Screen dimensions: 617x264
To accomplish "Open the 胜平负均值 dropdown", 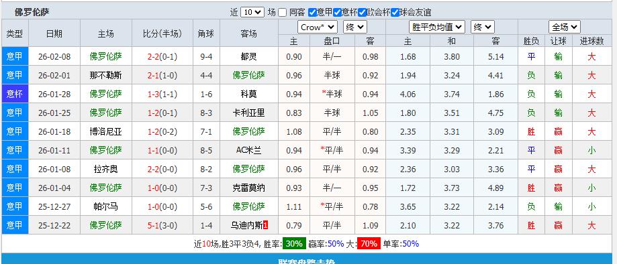I will click(437, 27).
